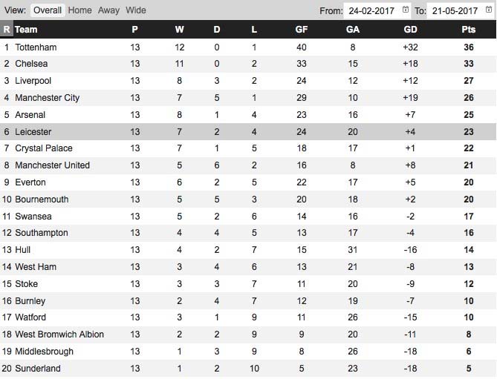Sort table by Pts column header

[x=468, y=30]
